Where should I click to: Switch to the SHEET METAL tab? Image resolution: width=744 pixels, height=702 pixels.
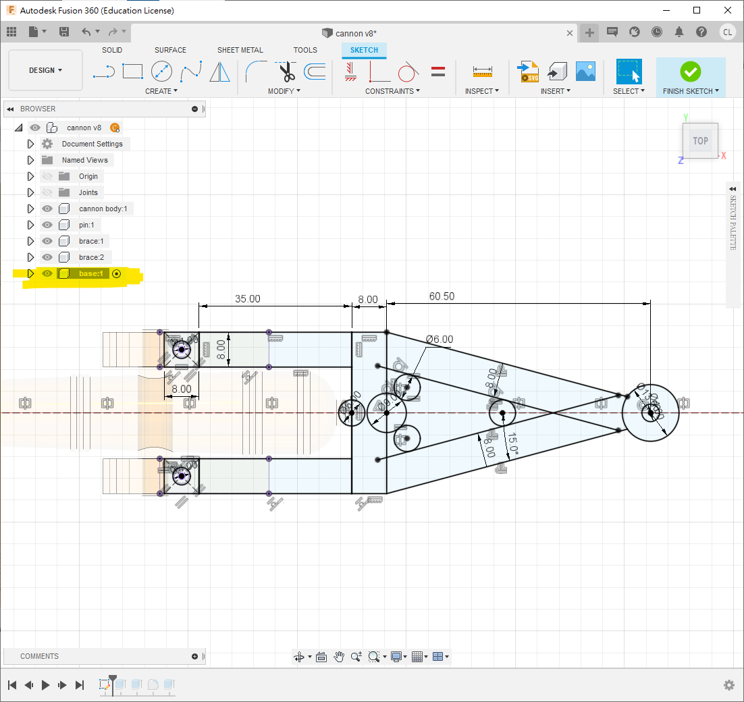[240, 50]
